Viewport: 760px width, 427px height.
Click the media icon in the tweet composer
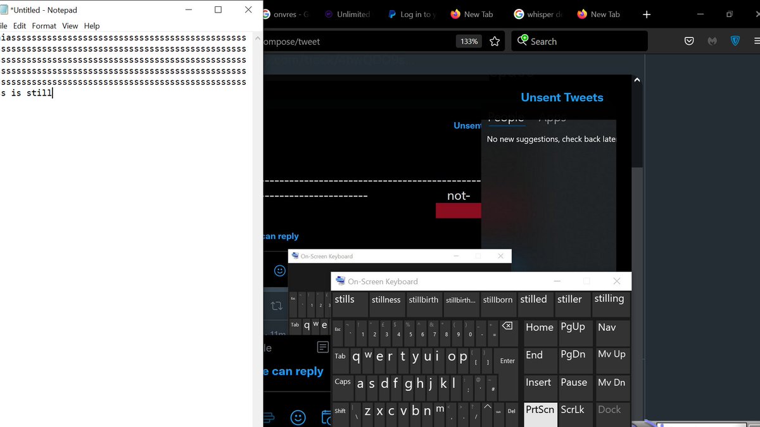(x=268, y=418)
